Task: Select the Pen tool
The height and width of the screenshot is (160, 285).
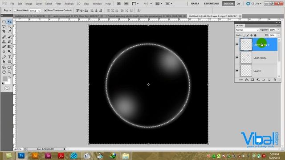Action: [x=4, y=57]
